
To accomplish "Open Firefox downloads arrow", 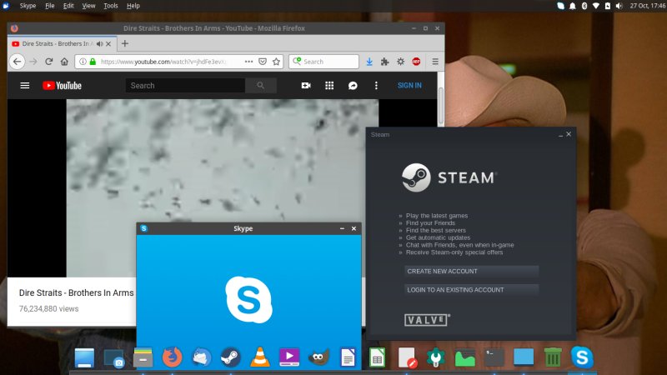I will pyautogui.click(x=369, y=62).
